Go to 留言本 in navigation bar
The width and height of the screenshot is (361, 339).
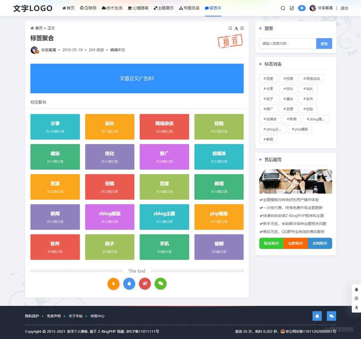click(x=213, y=8)
